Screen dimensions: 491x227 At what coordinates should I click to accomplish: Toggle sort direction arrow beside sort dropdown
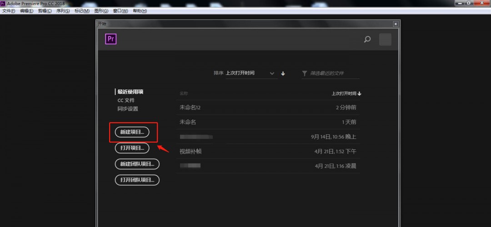[283, 74]
